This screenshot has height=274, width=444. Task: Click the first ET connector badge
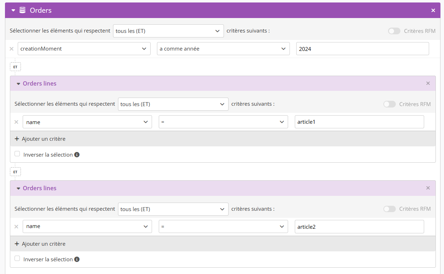click(x=15, y=66)
